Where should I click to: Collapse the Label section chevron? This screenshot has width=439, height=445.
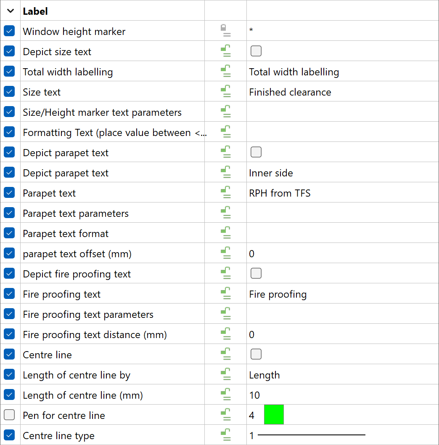pyautogui.click(x=11, y=11)
